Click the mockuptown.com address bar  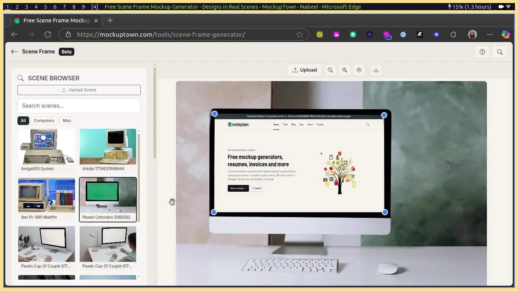184,34
